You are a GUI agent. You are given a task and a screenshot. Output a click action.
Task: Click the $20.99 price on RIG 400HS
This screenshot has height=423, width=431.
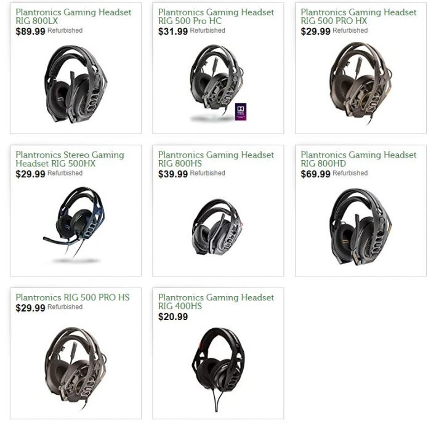coord(173,316)
